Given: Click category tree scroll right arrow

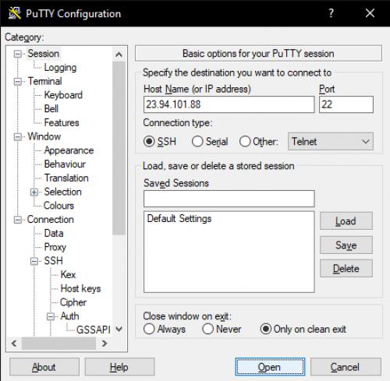Looking at the screenshot, I should pos(105,344).
